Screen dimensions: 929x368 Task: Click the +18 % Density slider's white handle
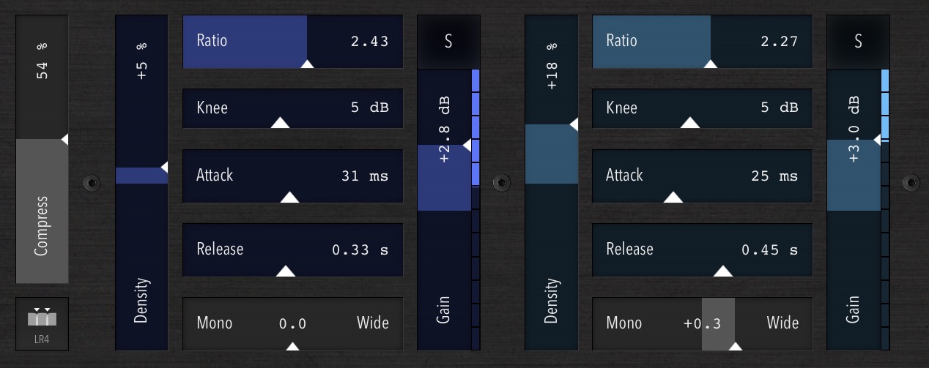(x=574, y=124)
